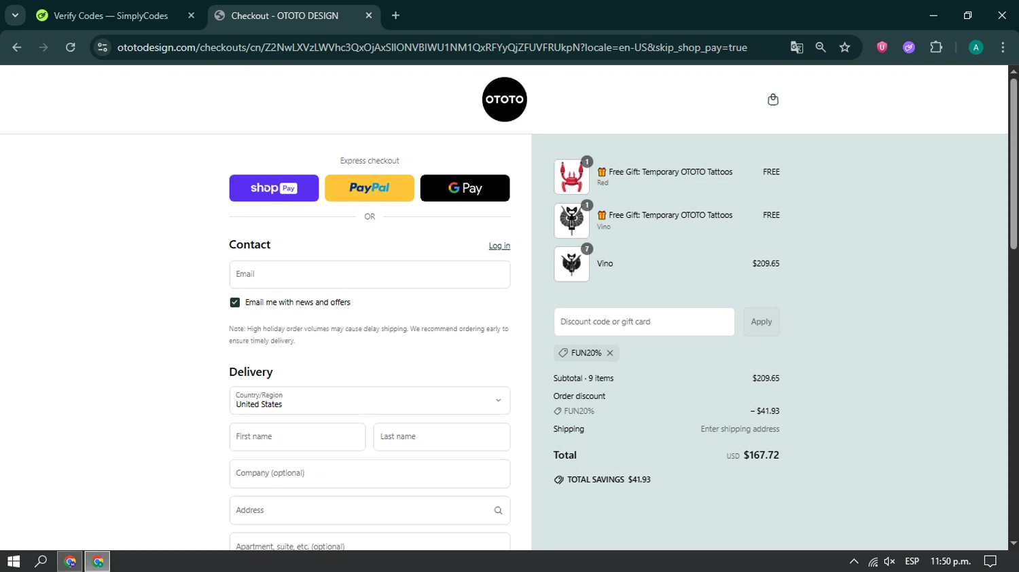
Task: Focus the Address input field
Action: (x=370, y=510)
